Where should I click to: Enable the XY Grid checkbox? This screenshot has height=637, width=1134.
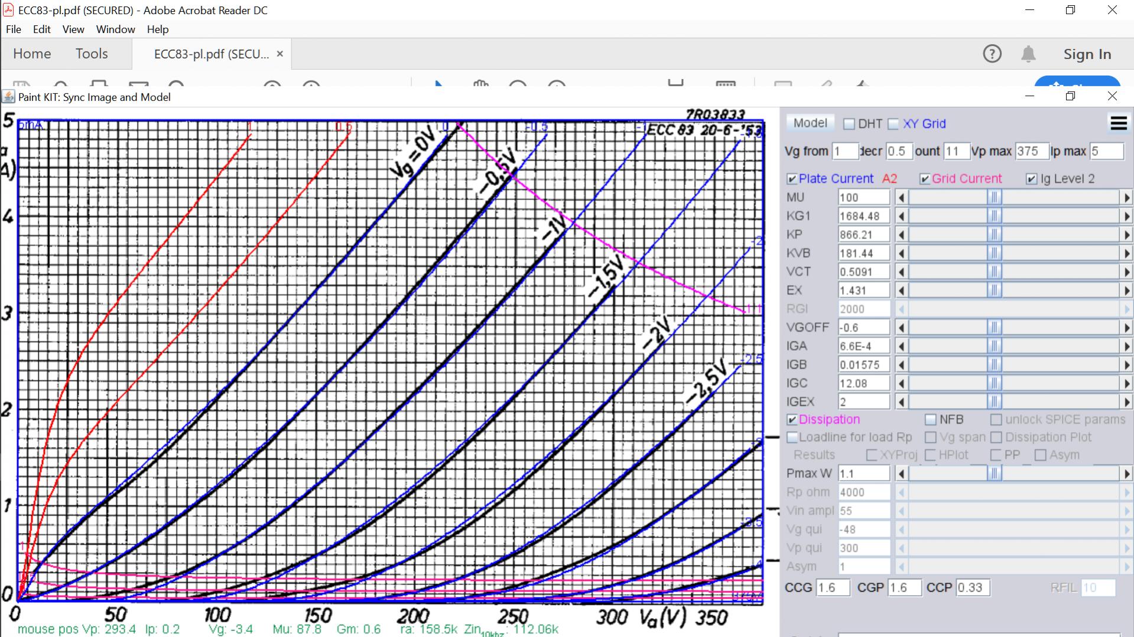(893, 124)
